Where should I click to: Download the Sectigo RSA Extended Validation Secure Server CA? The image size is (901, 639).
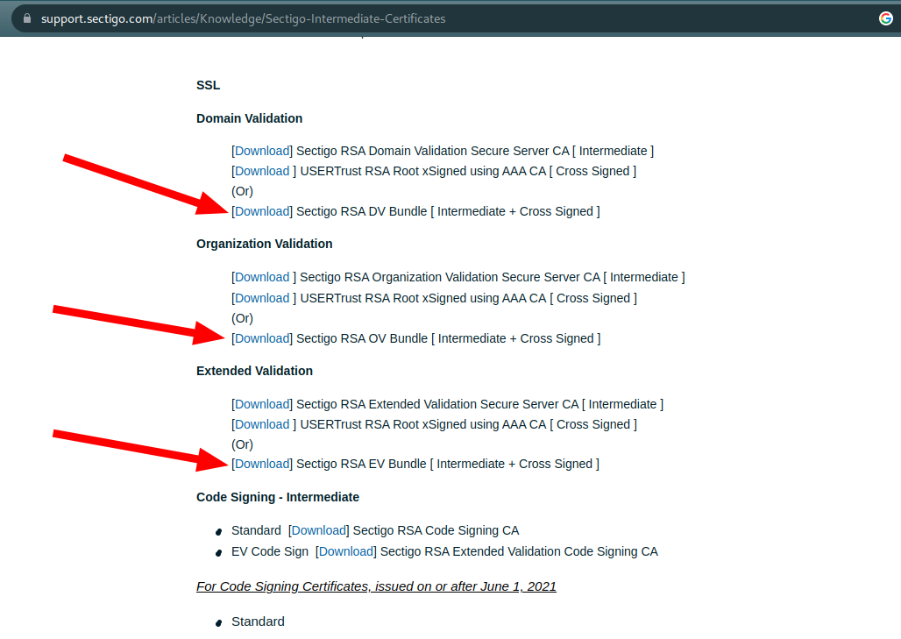click(261, 403)
